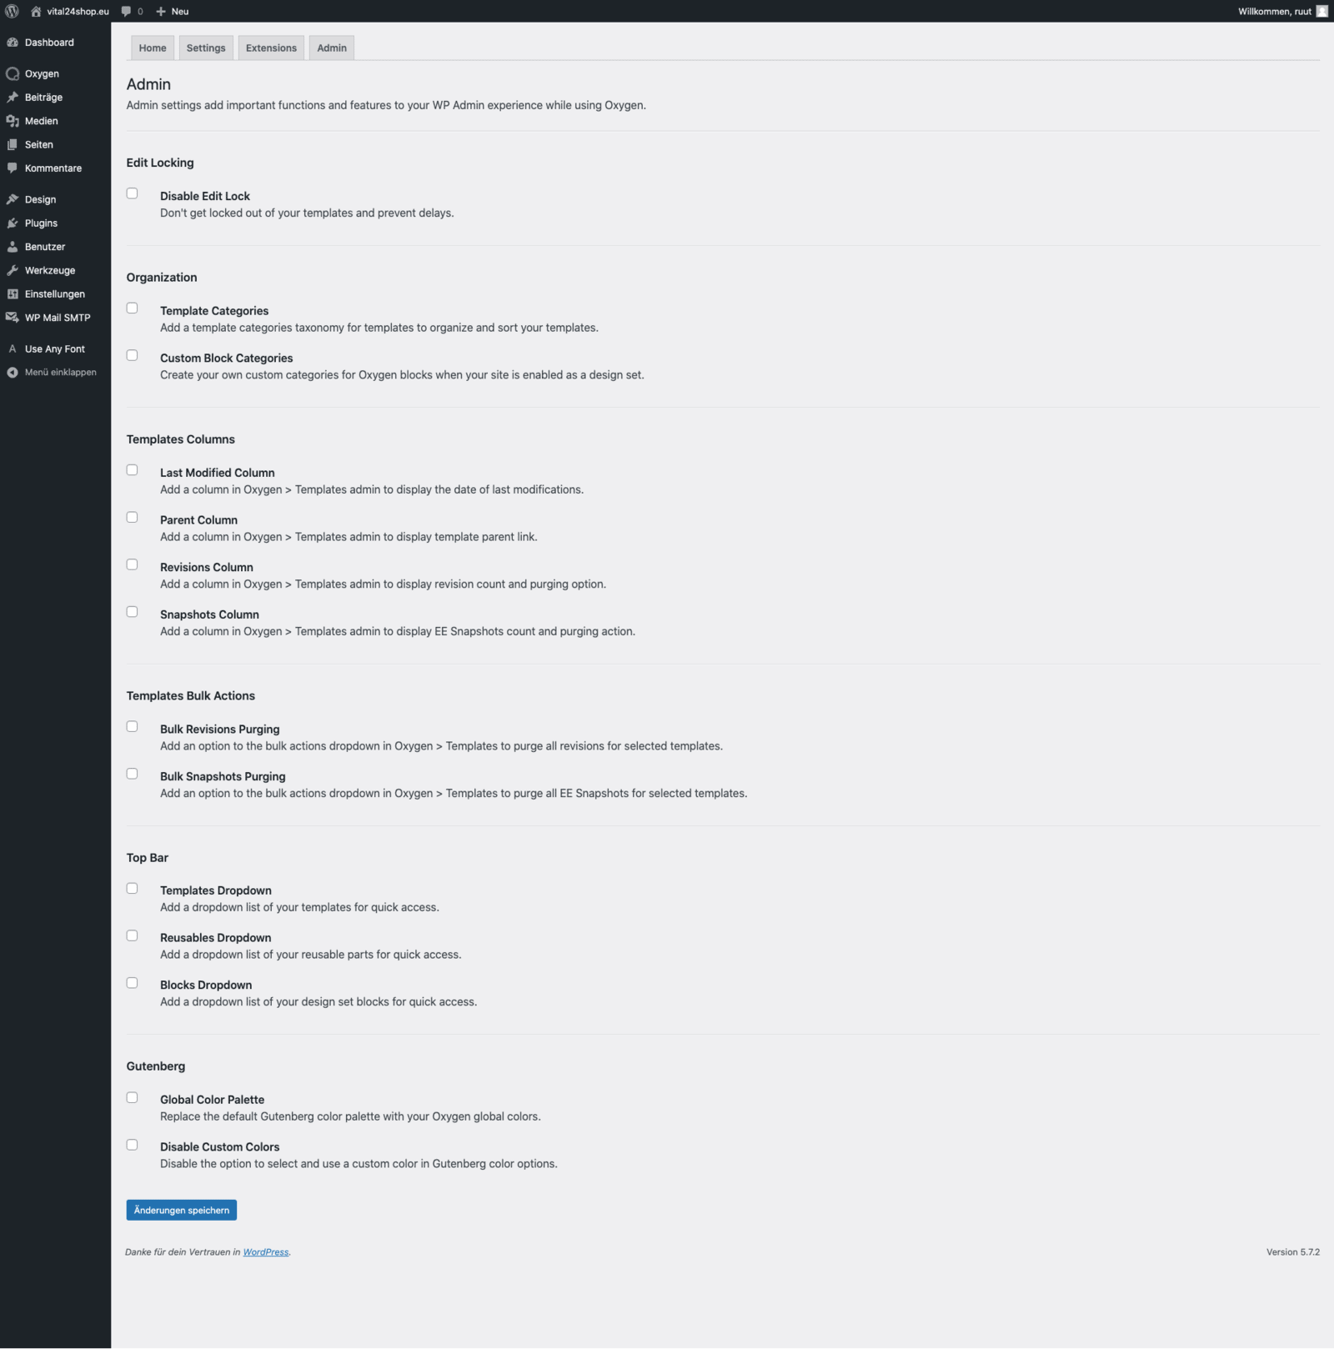
Task: Click the WordPress logo icon
Action: pos(12,11)
